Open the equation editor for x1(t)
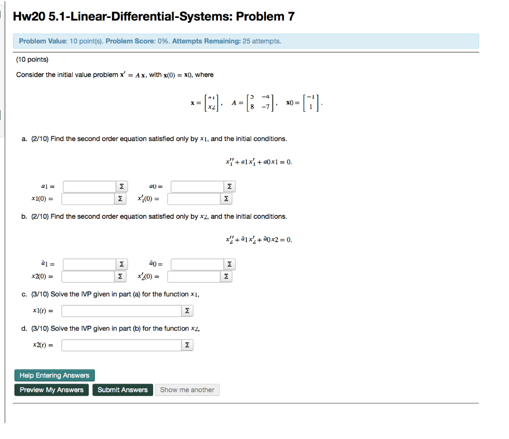The width and height of the screenshot is (509, 439). pyautogui.click(x=187, y=310)
